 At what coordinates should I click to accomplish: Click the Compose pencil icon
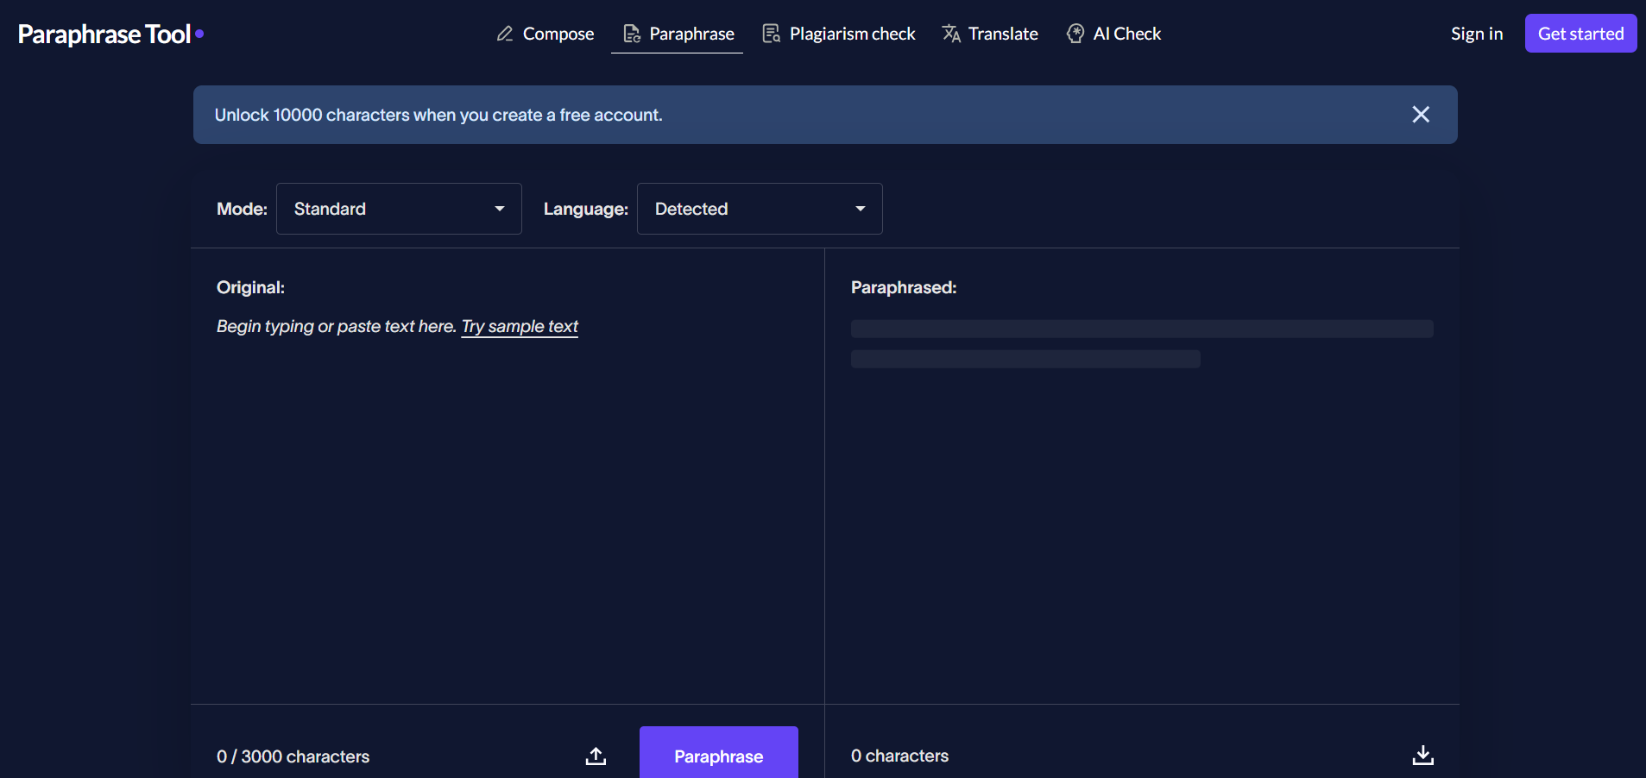tap(505, 34)
